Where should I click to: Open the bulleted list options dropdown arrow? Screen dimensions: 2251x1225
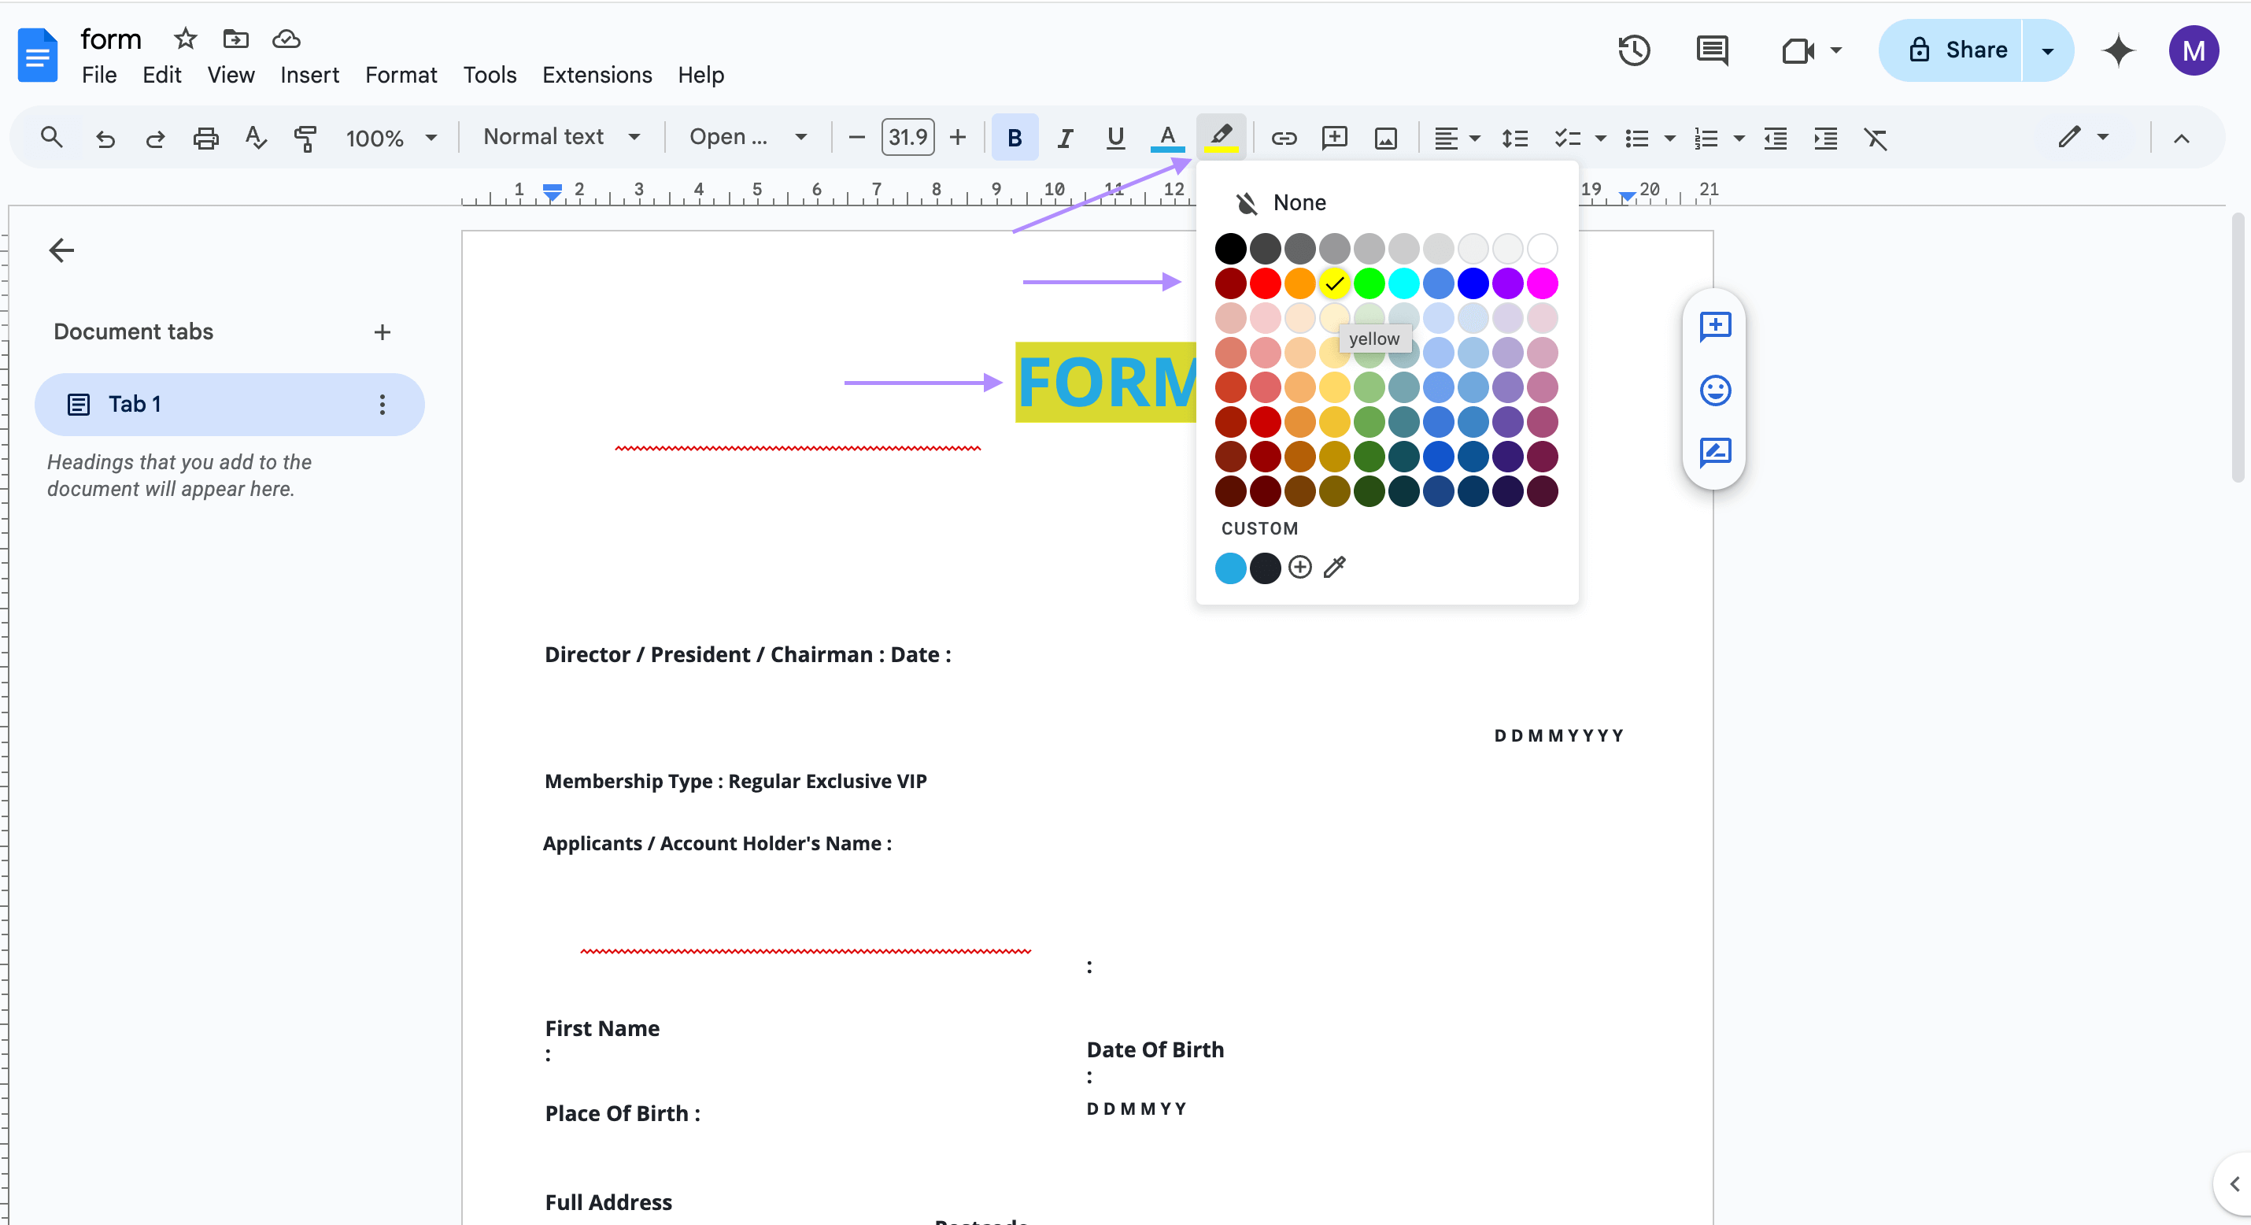[x=1669, y=138]
